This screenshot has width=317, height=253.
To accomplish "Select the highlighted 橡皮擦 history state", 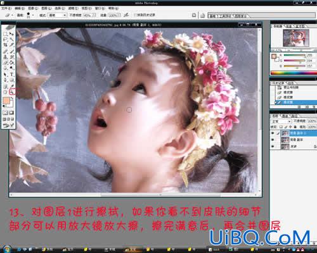I will tap(296, 102).
